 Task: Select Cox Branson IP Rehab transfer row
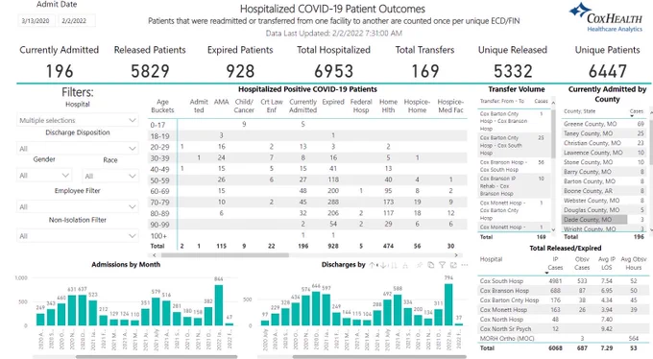pos(514,186)
